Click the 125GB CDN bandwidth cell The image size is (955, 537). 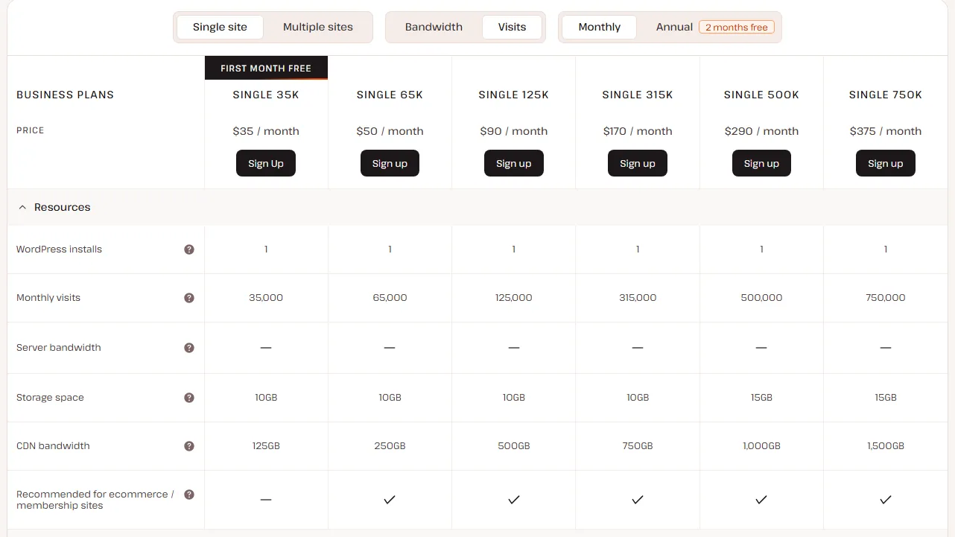point(266,446)
